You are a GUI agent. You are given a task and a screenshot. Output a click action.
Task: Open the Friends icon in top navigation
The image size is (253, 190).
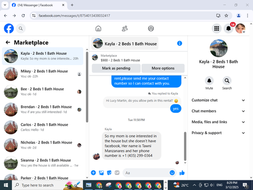coord(124,28)
